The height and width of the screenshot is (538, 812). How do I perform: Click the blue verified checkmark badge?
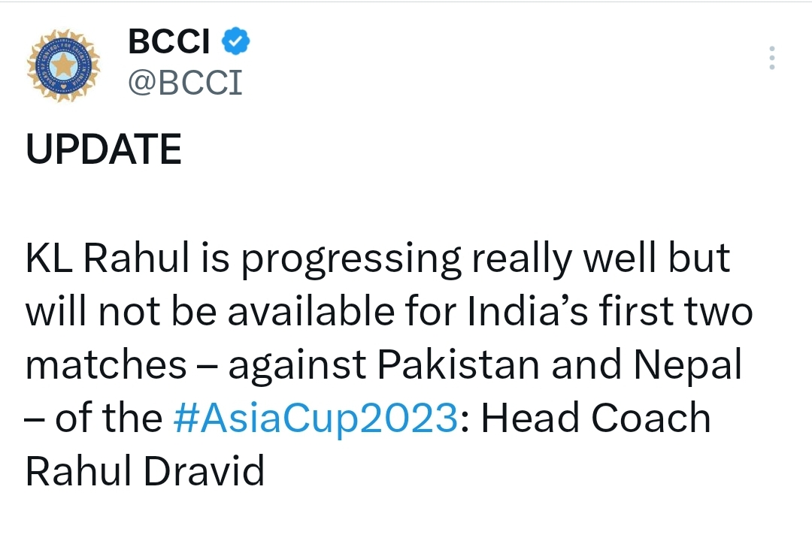(235, 41)
